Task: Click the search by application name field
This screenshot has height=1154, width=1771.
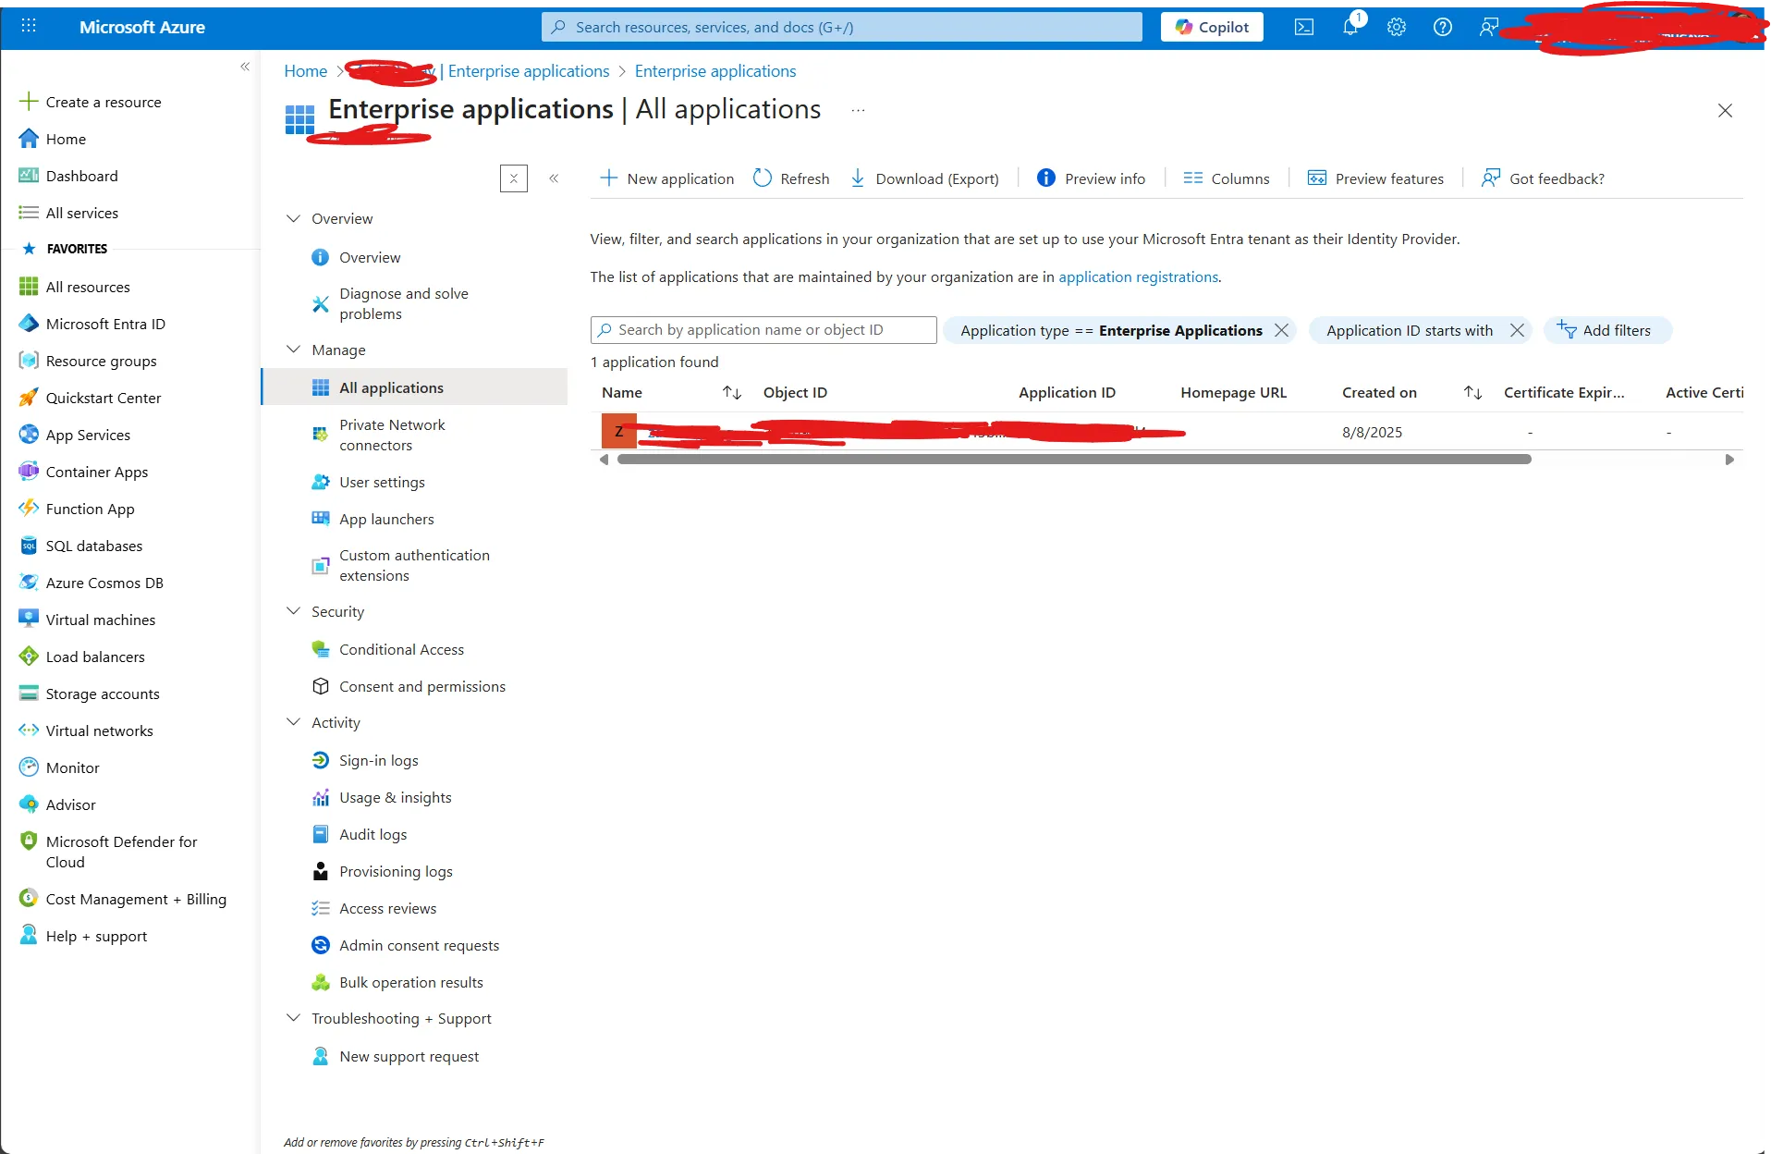Action: pos(763,329)
